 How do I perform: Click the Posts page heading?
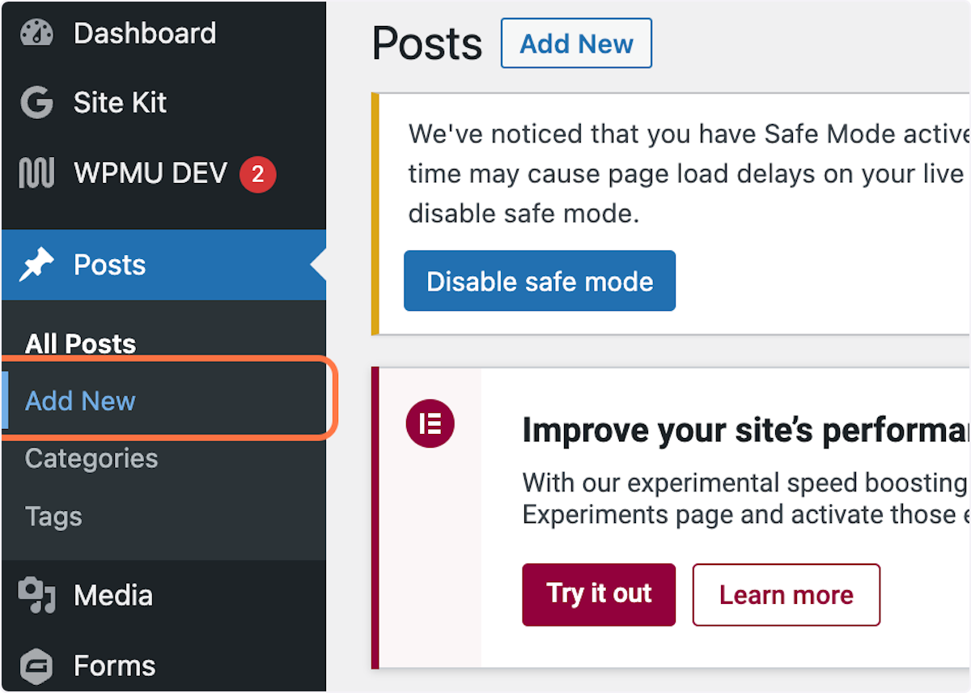click(427, 44)
